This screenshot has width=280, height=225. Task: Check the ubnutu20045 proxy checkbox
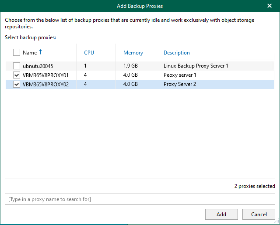coord(17,66)
